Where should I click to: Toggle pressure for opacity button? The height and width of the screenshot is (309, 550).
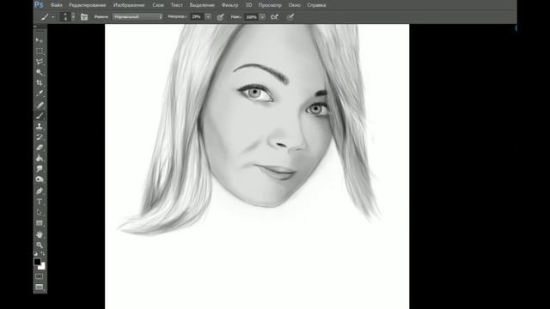tap(220, 17)
